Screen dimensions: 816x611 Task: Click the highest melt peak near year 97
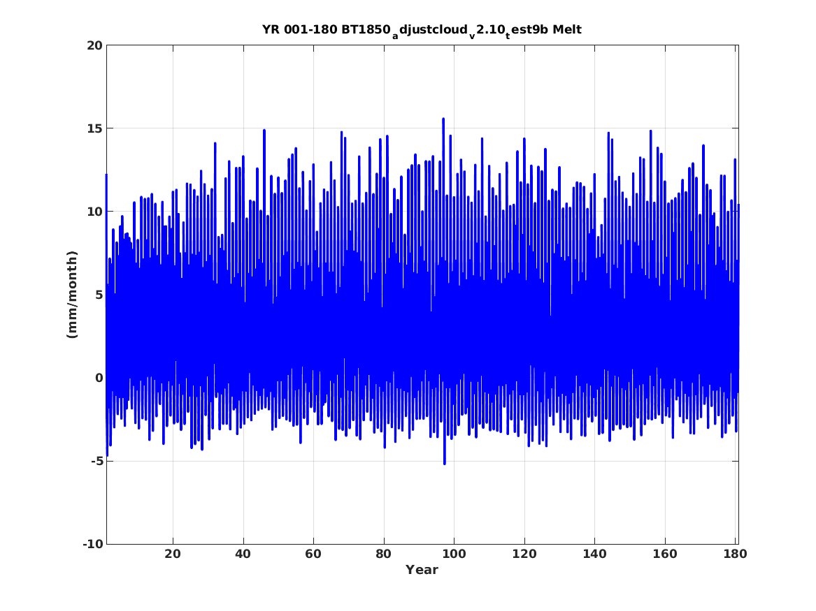pos(443,119)
